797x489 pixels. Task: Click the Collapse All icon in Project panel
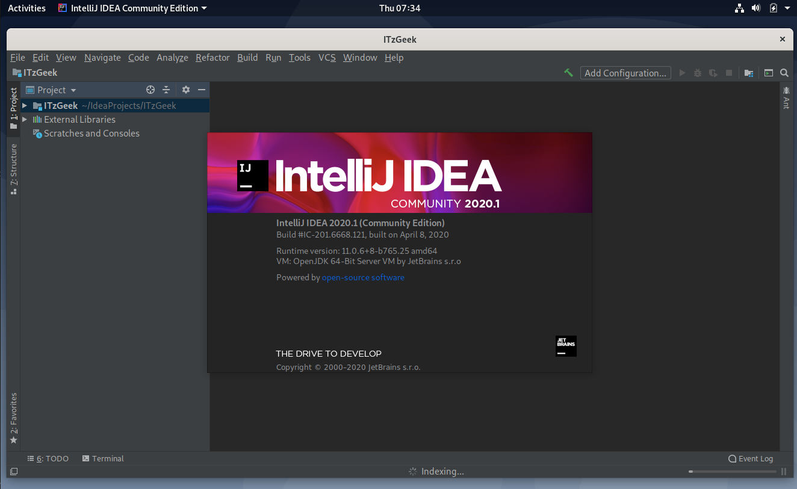coord(167,90)
